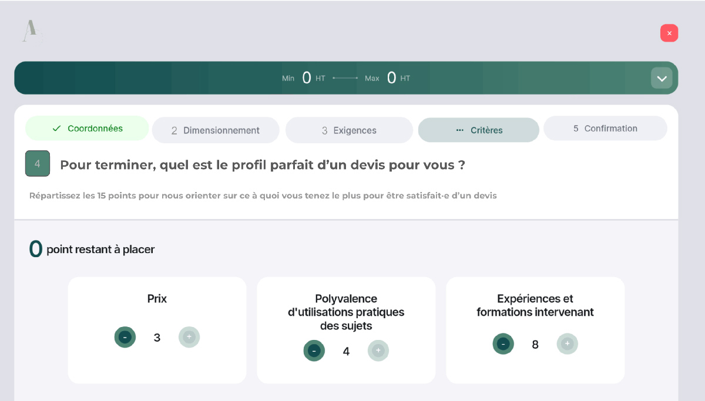The image size is (705, 401).
Task: Go back to the Coordonnées step
Action: click(87, 129)
